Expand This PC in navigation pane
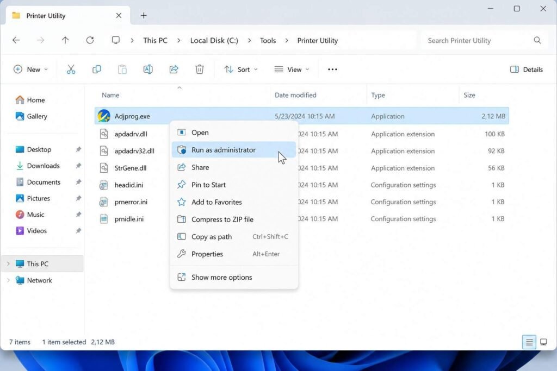Image resolution: width=557 pixels, height=371 pixels. (8, 264)
